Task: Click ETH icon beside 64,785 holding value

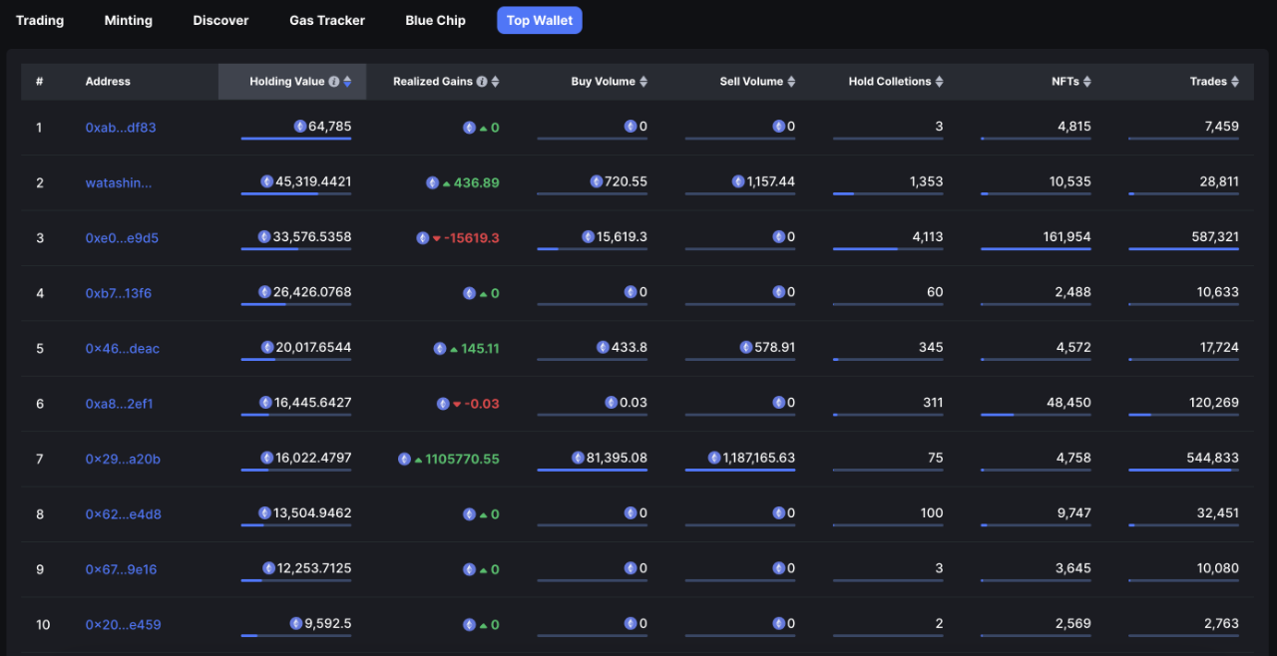Action: [x=300, y=127]
